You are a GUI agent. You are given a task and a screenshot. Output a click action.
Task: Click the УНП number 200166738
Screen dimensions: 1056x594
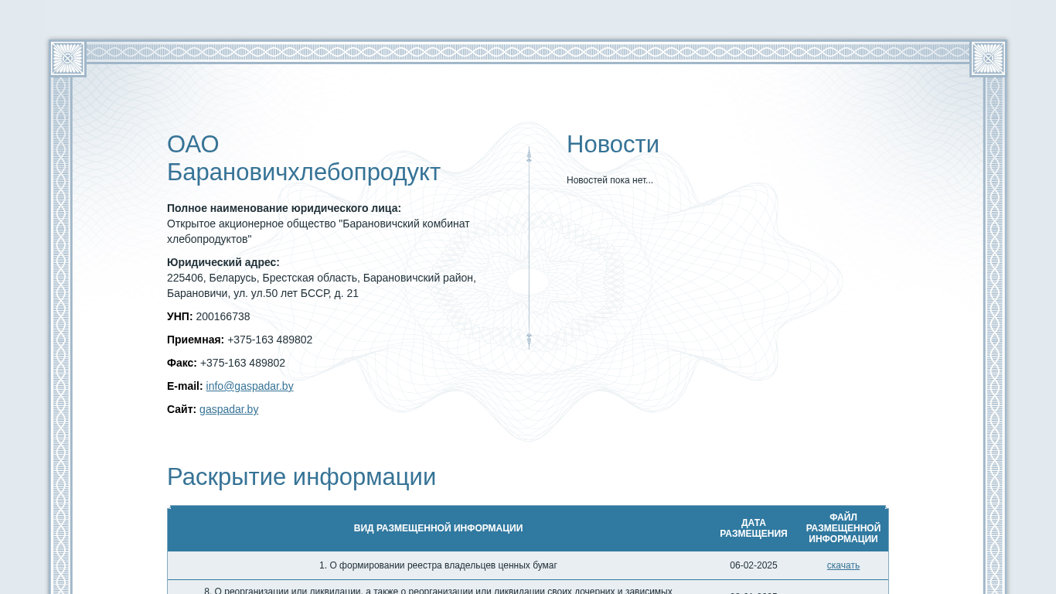click(223, 316)
